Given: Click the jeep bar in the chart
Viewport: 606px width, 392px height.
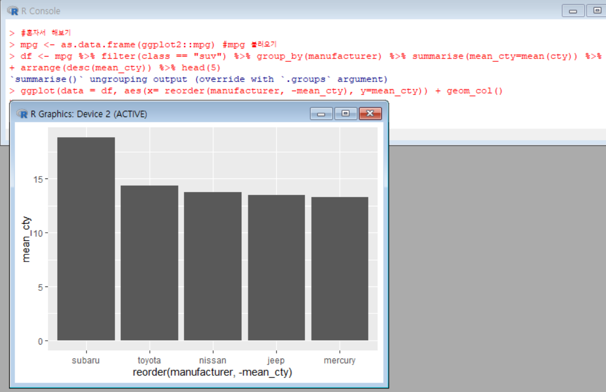Looking at the screenshot, I should pyautogui.click(x=276, y=268).
